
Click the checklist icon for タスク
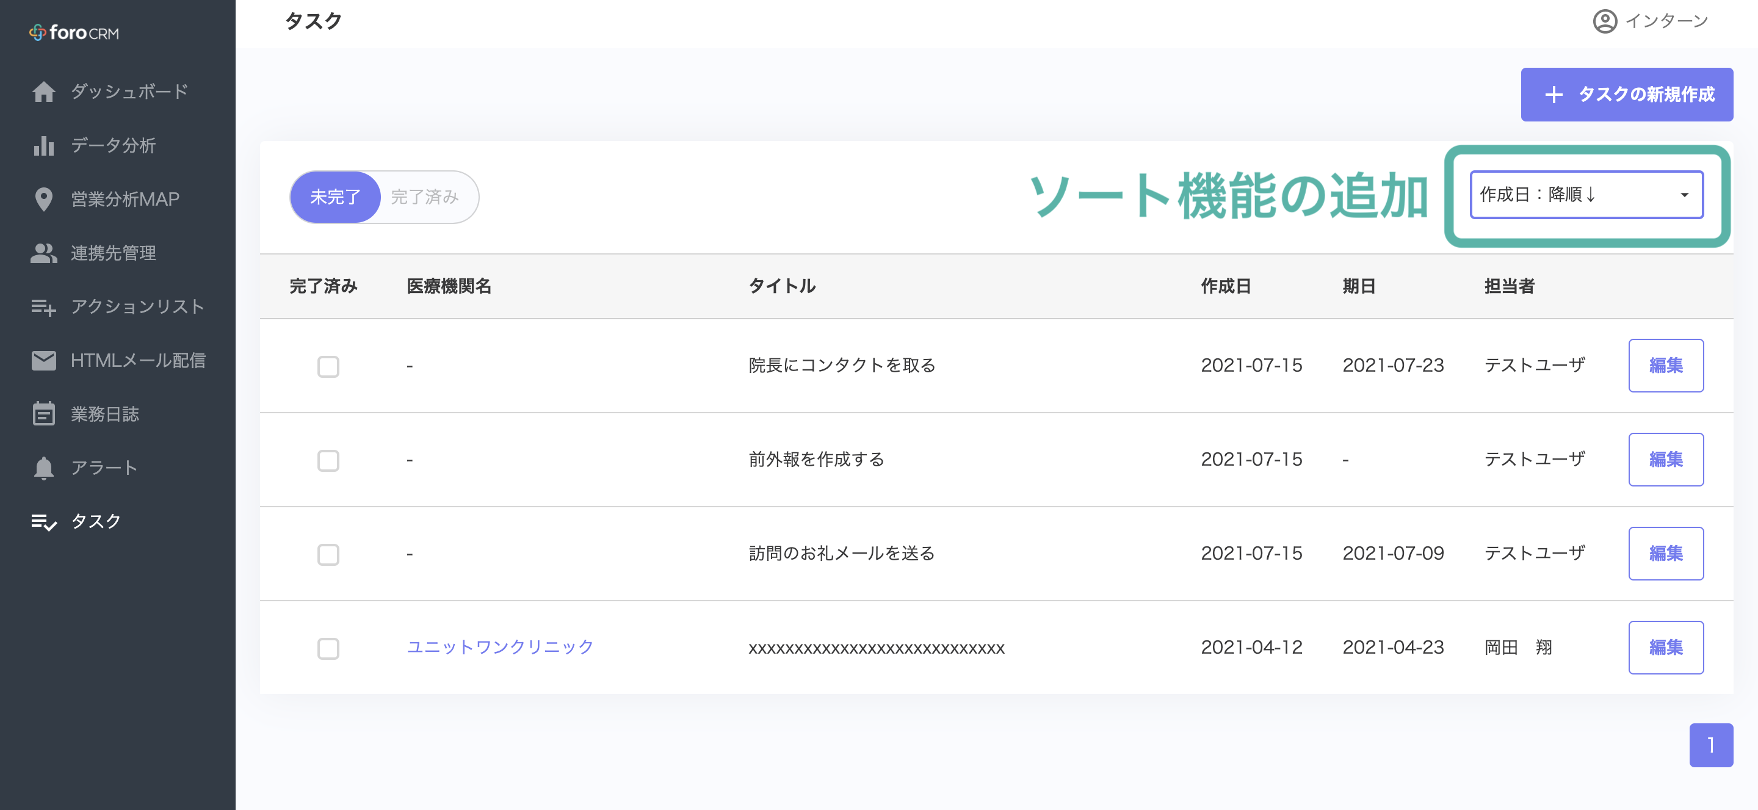tap(44, 522)
